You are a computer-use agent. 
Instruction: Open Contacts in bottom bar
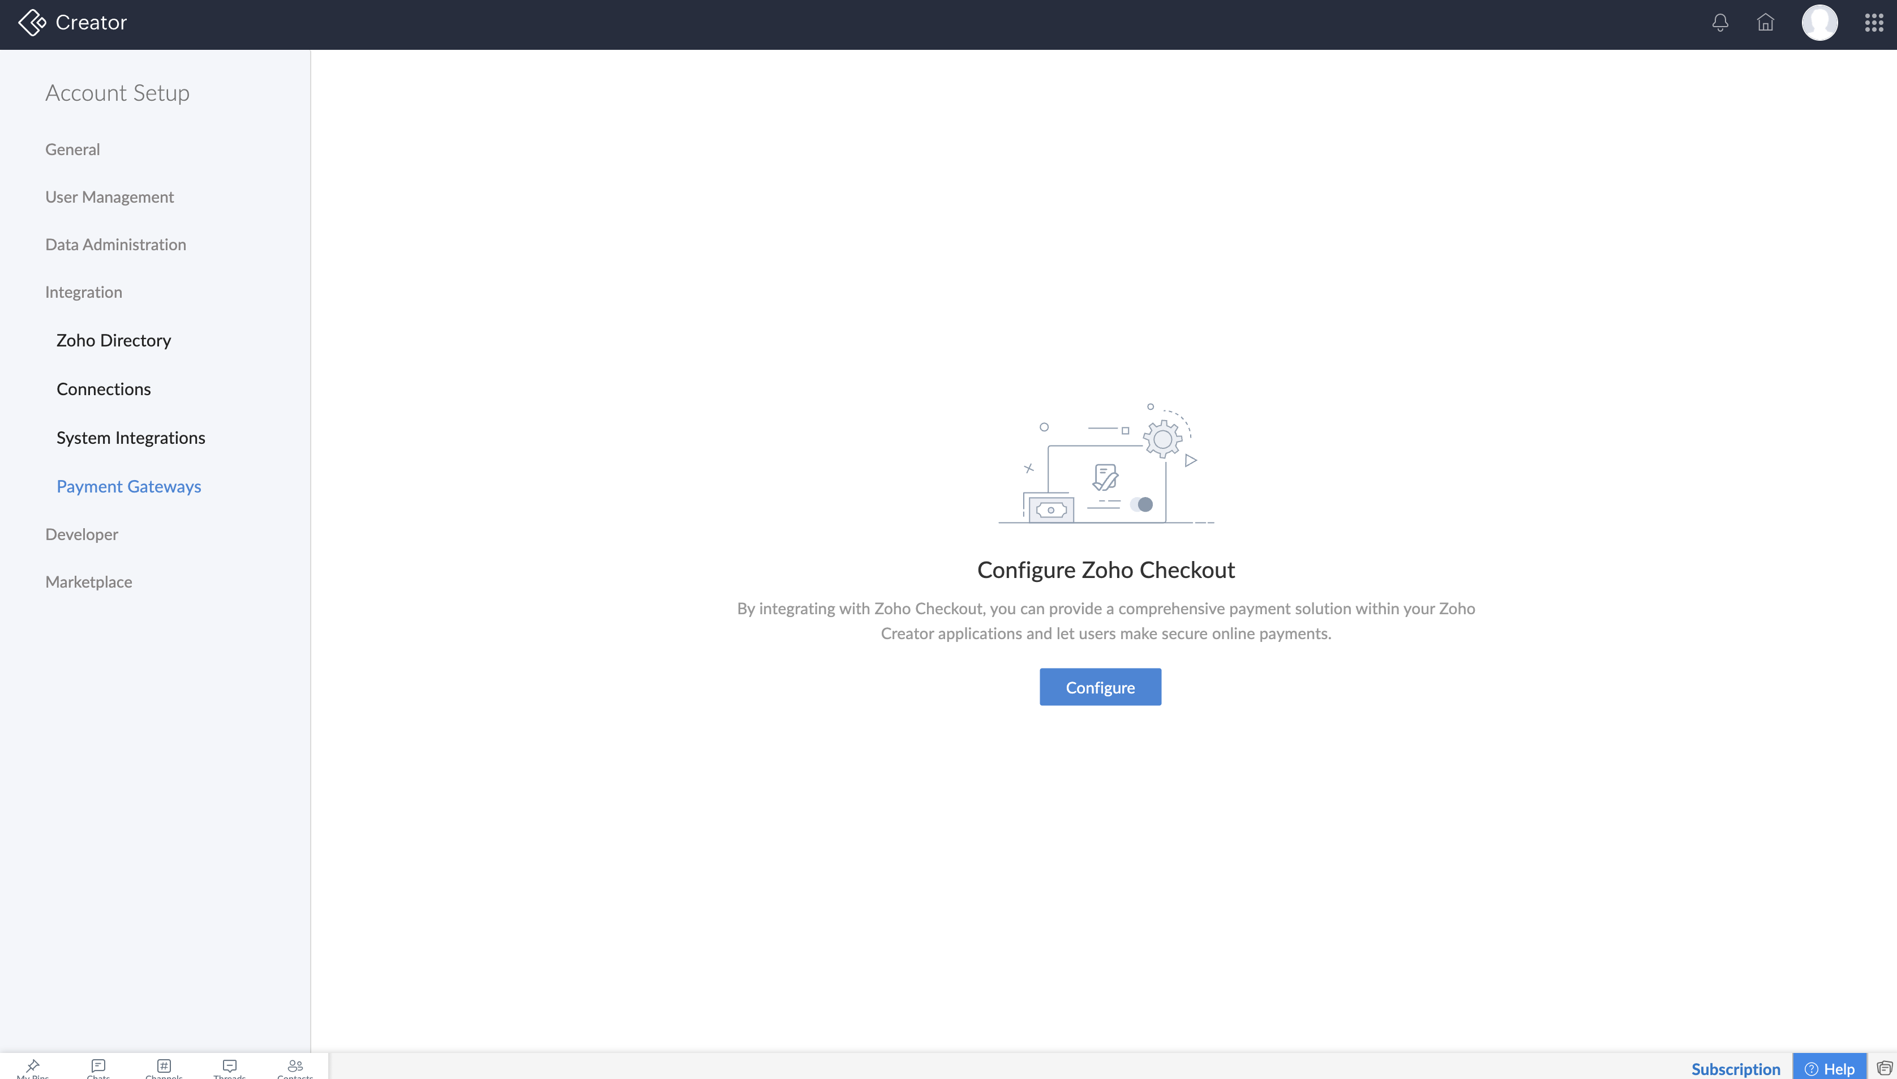tap(295, 1067)
